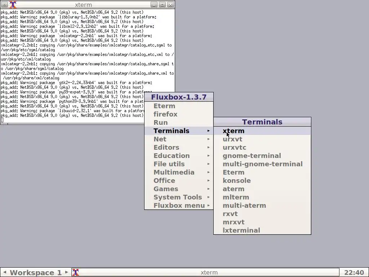This screenshot has width=369, height=277.
Task: Expand the Games submenu
Action: click(179, 189)
